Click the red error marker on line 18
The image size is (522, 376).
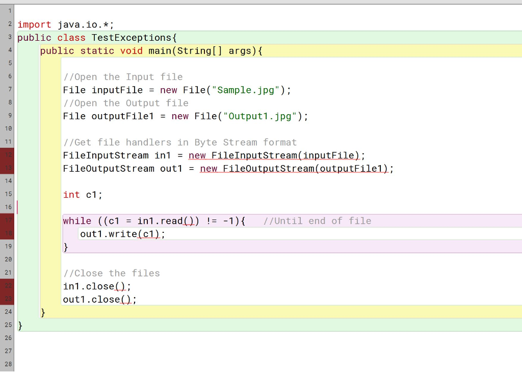7,234
